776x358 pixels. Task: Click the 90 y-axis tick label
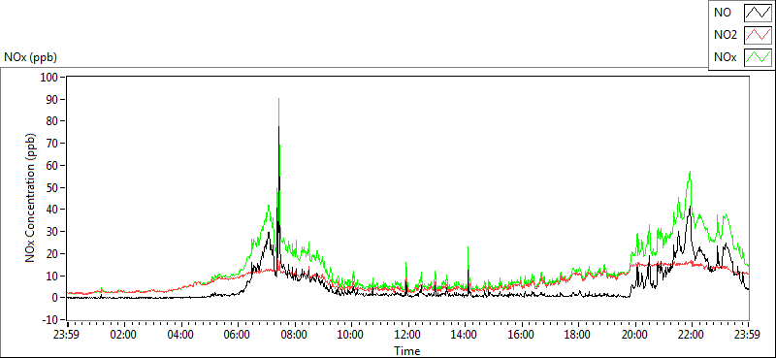point(53,99)
